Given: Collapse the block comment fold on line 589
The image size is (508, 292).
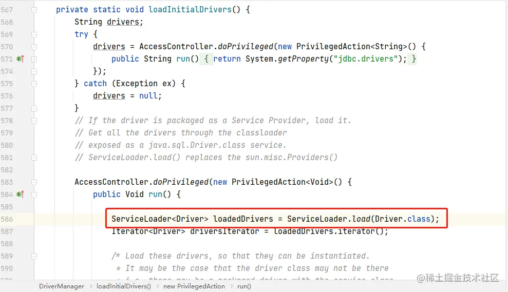Looking at the screenshot, I should coord(34,256).
